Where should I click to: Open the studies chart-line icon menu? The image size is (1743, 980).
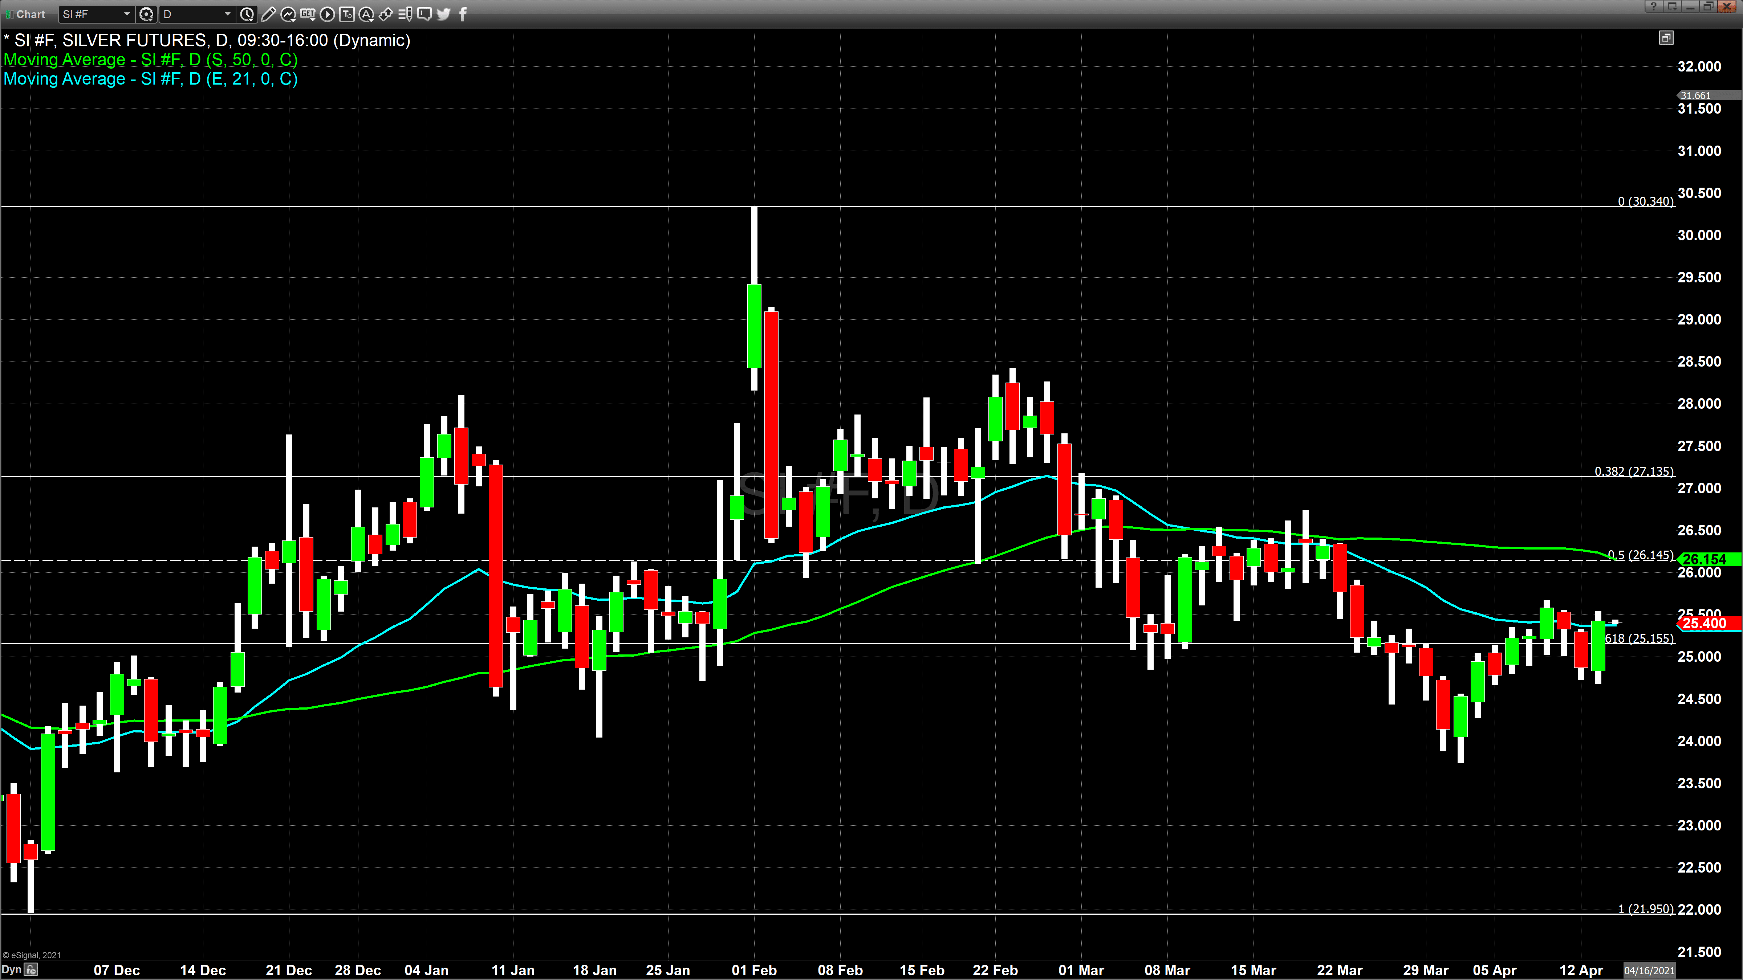[x=288, y=13]
